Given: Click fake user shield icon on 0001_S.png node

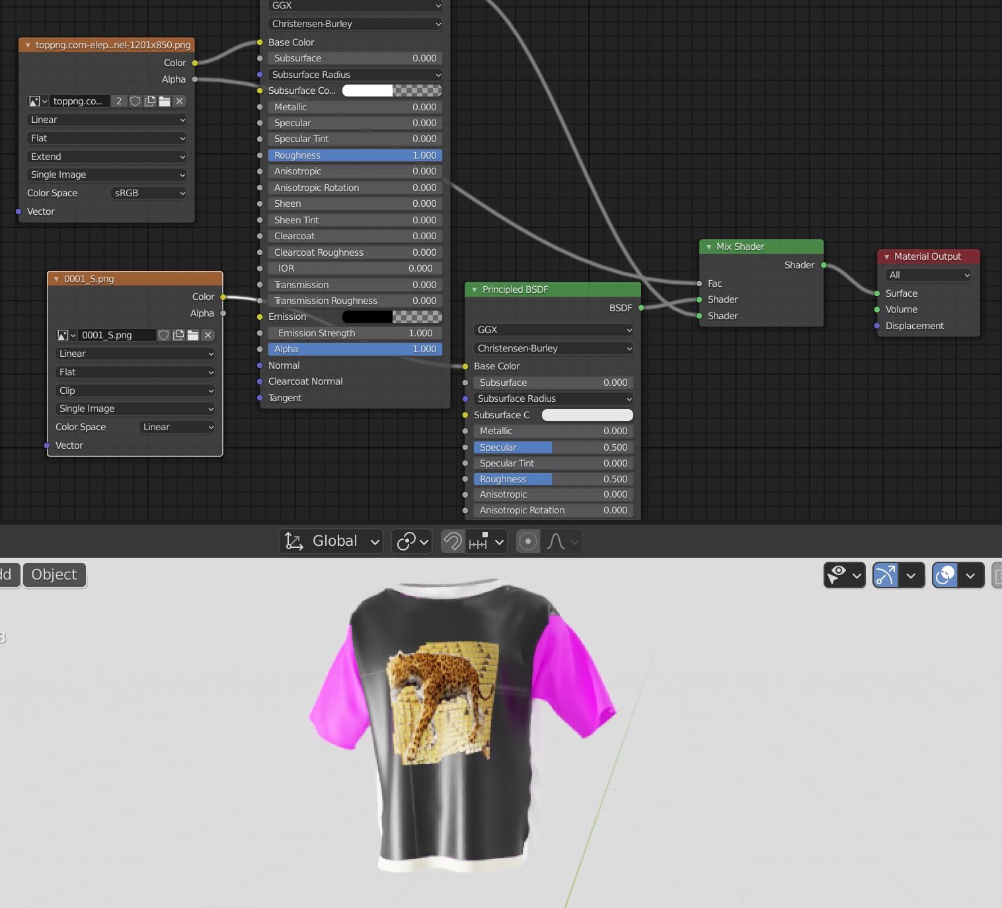Looking at the screenshot, I should coord(163,335).
